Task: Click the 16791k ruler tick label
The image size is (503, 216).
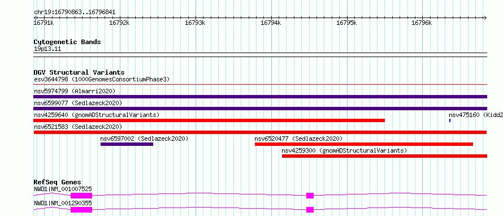Action: click(x=44, y=23)
